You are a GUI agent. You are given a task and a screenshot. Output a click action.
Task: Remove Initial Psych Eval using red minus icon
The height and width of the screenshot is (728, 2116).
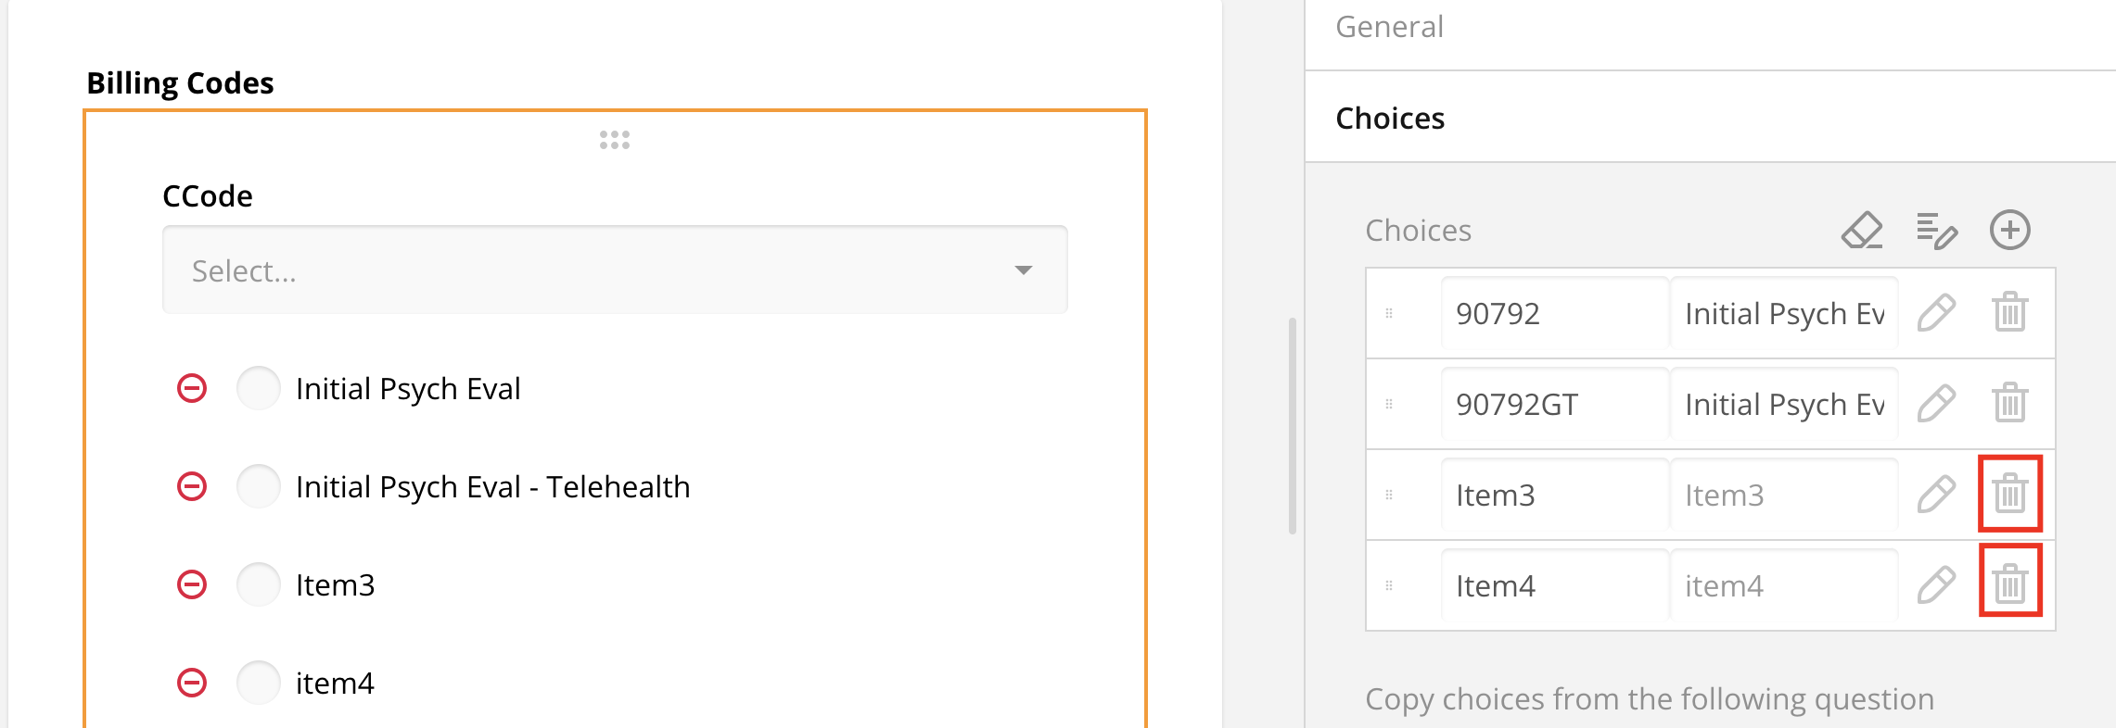[x=192, y=388]
